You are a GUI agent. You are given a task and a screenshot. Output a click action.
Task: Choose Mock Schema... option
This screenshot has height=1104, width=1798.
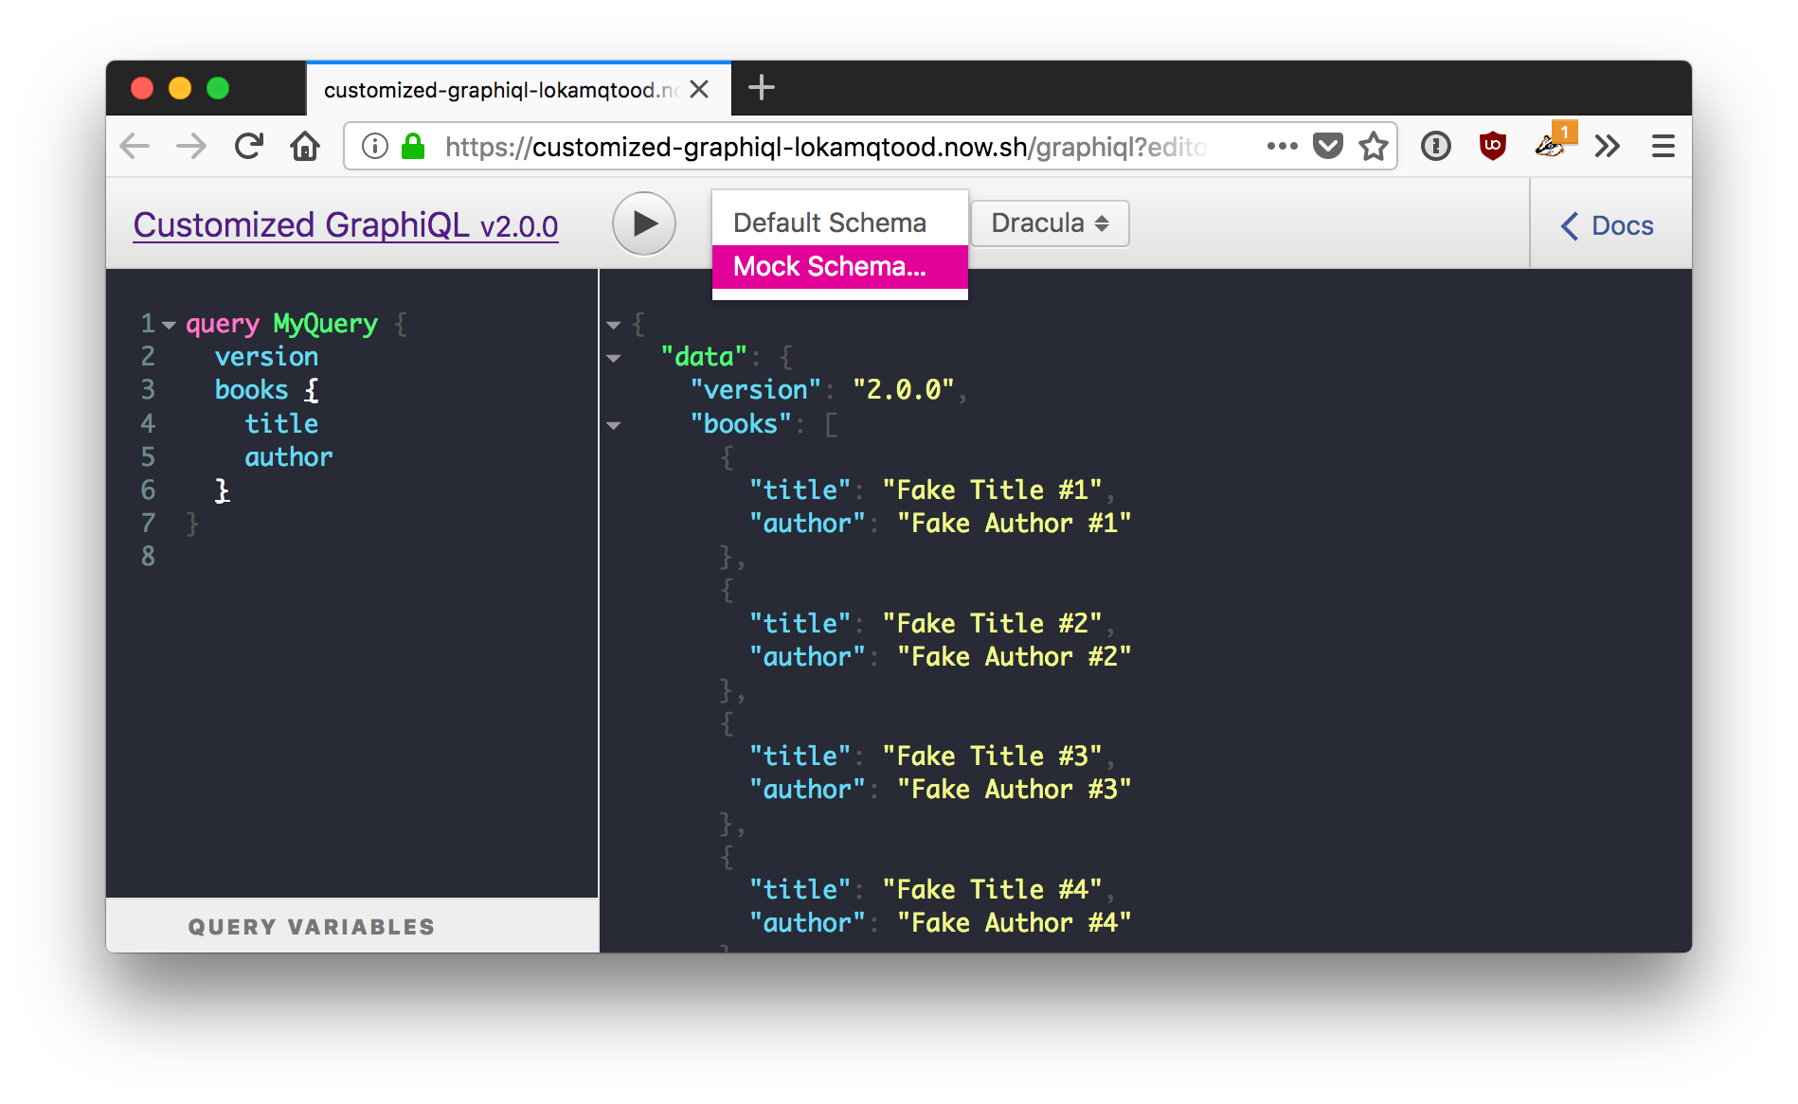coord(839,266)
